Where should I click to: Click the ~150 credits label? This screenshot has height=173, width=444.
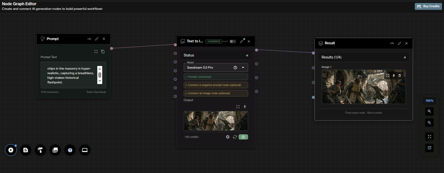[x=191, y=137]
